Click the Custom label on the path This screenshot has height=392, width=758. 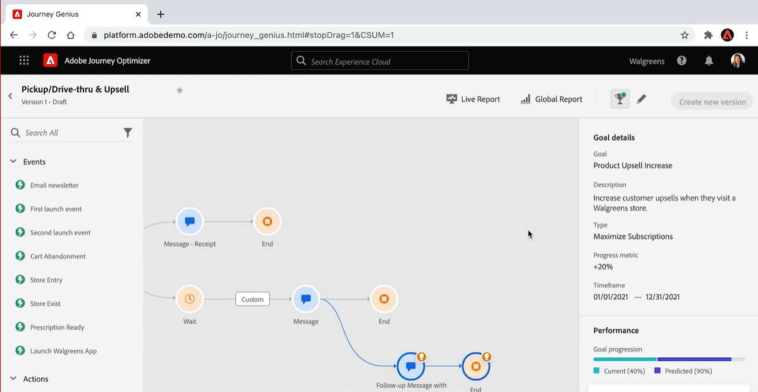(252, 299)
